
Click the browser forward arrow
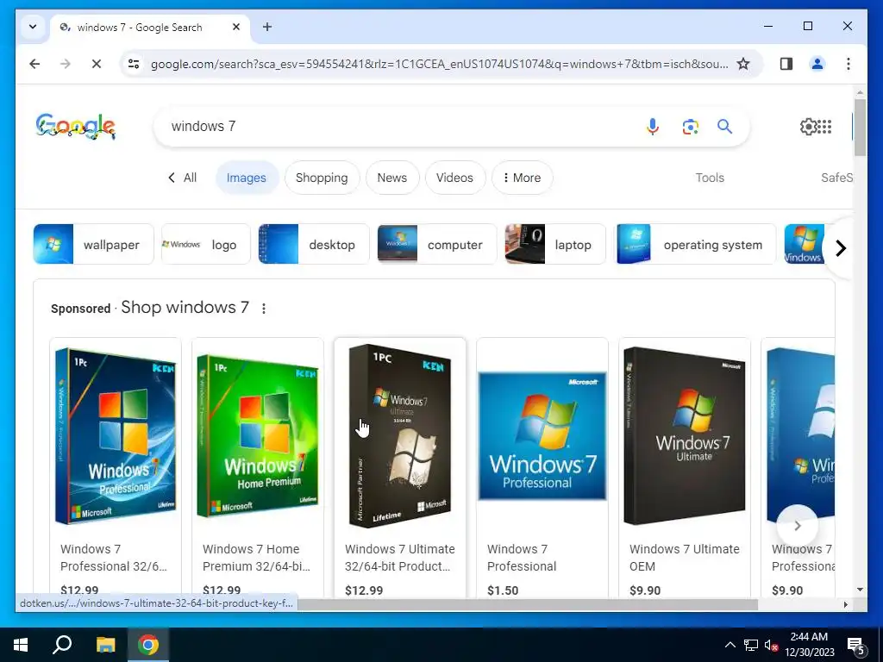pos(66,64)
